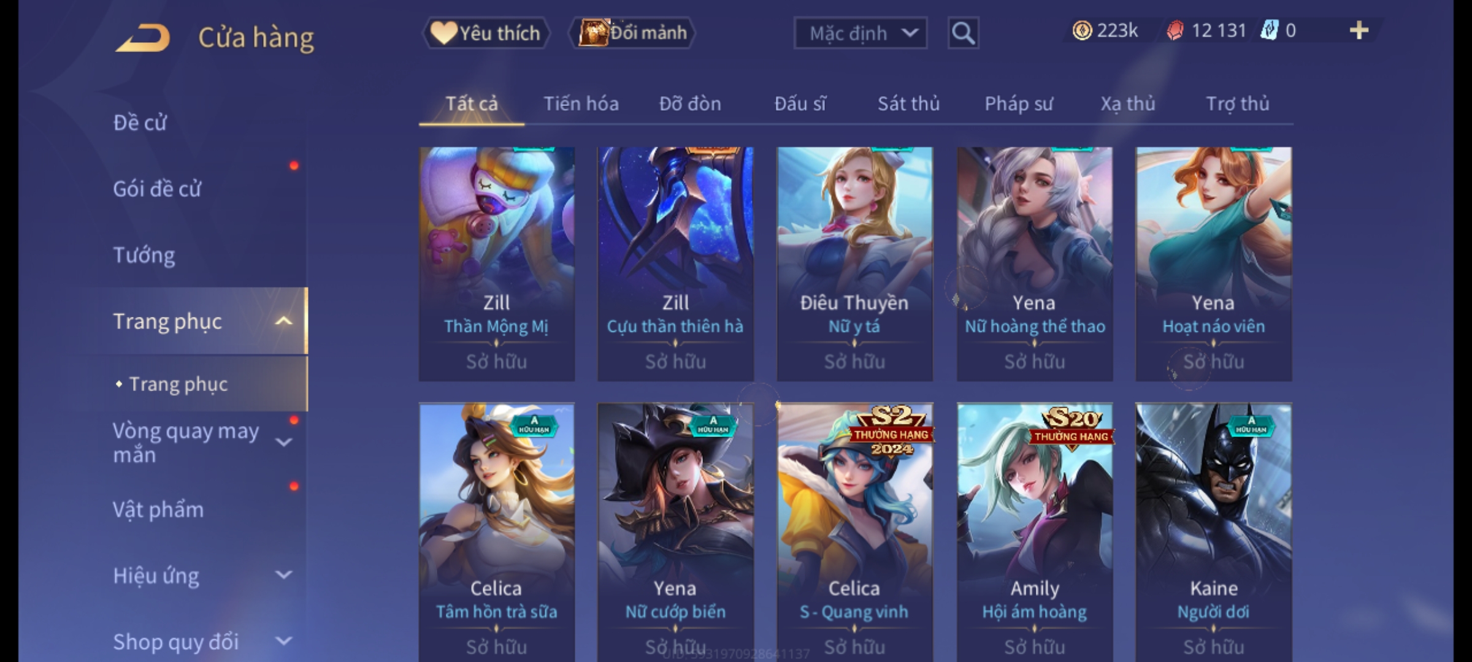Tap the gold coin 223k icon

1082,31
